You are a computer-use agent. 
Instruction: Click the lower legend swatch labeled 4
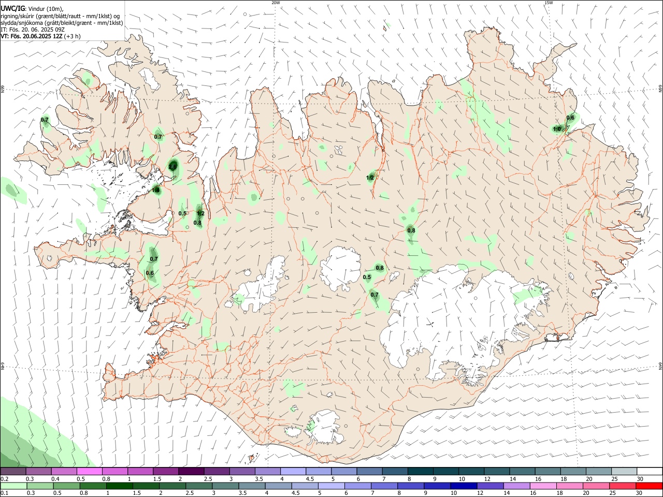[279, 486]
